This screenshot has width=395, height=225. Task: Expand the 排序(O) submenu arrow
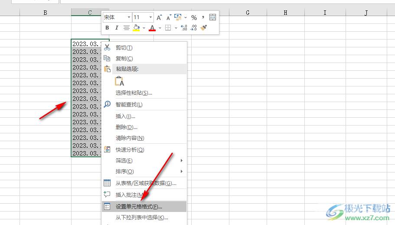(x=181, y=171)
